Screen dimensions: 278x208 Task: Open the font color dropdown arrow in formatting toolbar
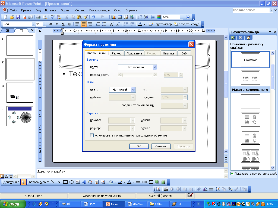[x=144, y=24]
